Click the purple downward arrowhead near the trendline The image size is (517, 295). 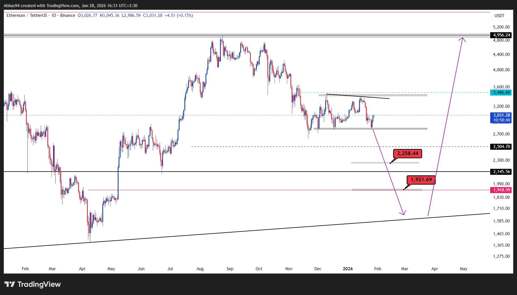pos(403,213)
